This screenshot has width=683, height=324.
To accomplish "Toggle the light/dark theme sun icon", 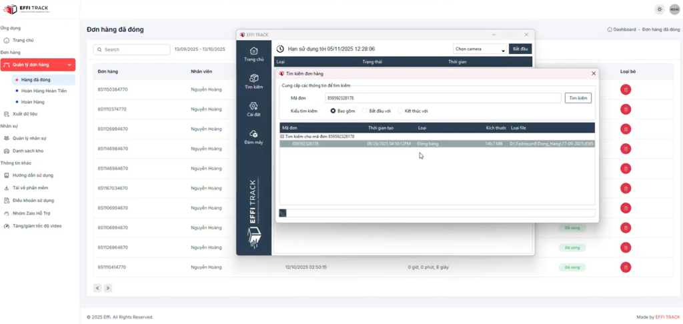I will 659,9.
